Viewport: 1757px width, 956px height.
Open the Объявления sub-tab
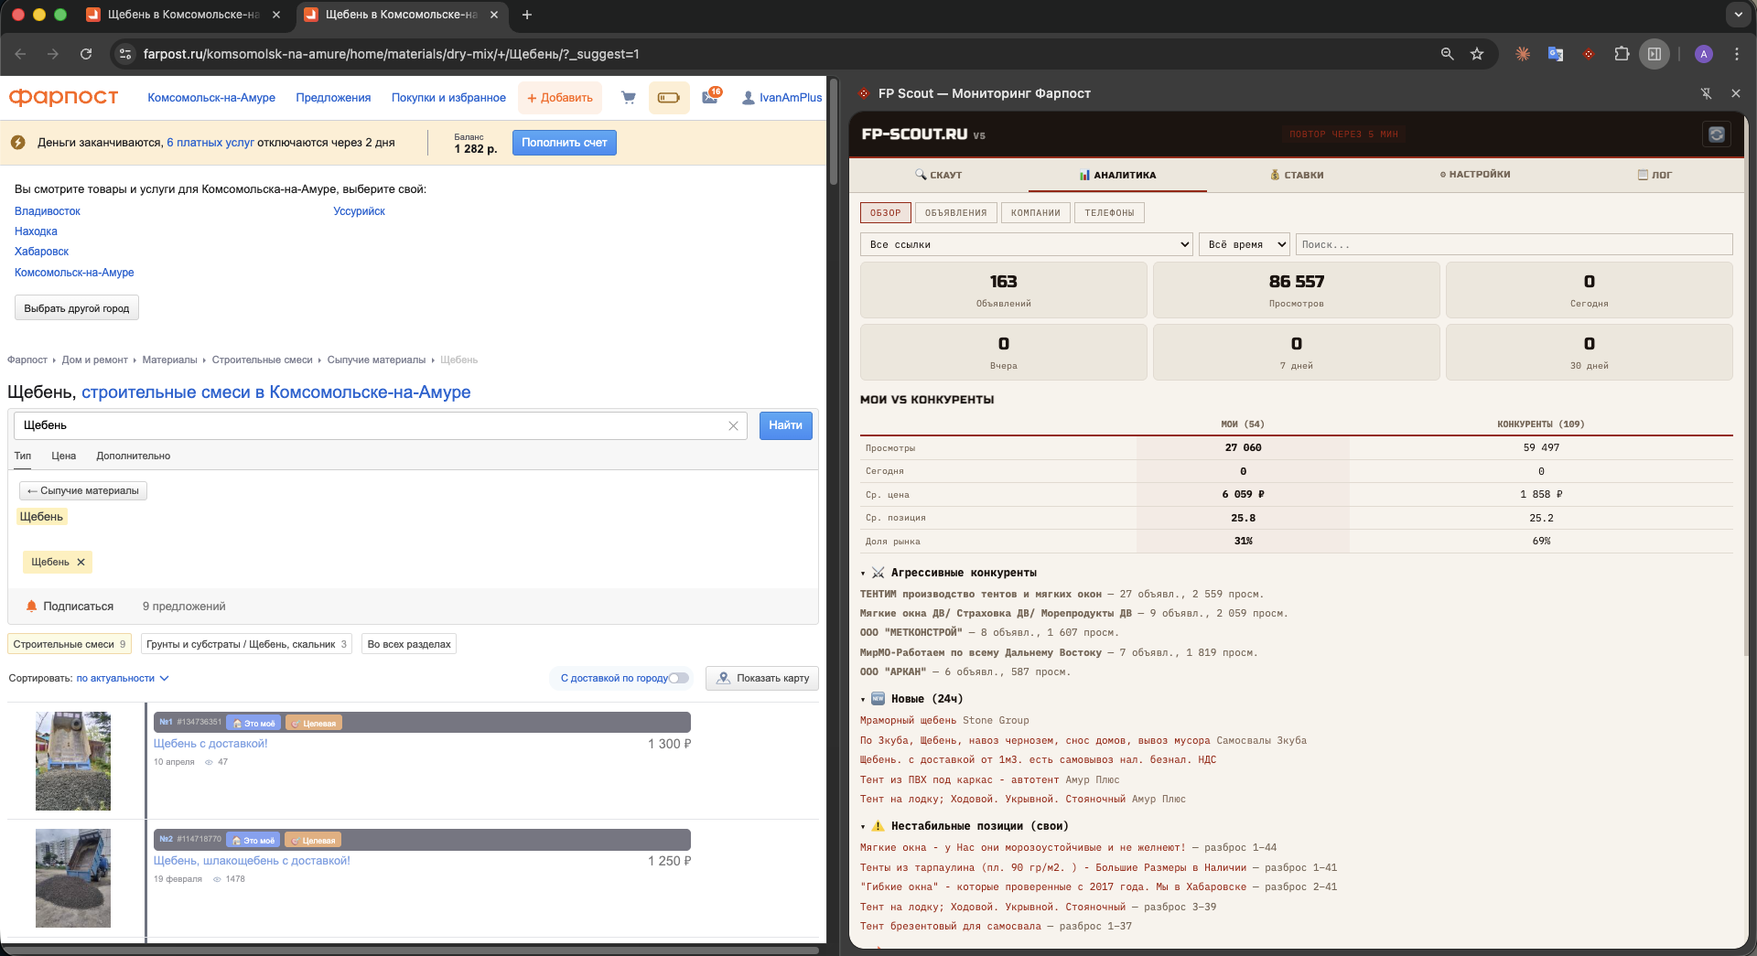tap(955, 213)
